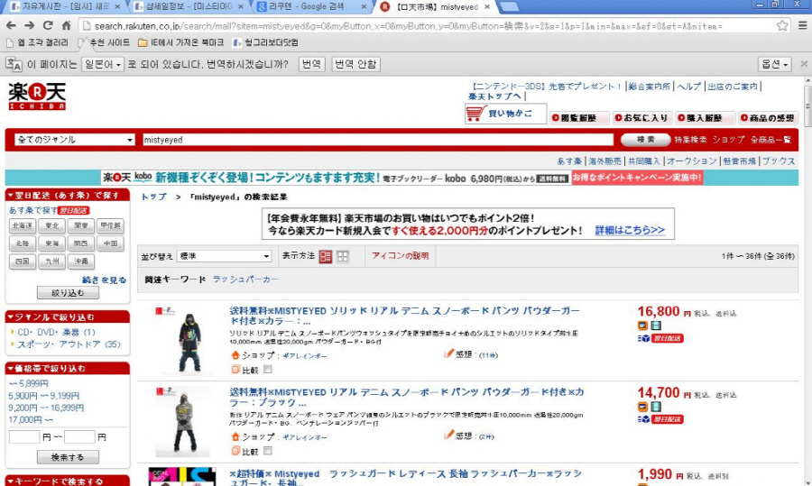The width and height of the screenshot is (812, 486).
Task: Go back with browser back arrow
Action: tap(11, 25)
